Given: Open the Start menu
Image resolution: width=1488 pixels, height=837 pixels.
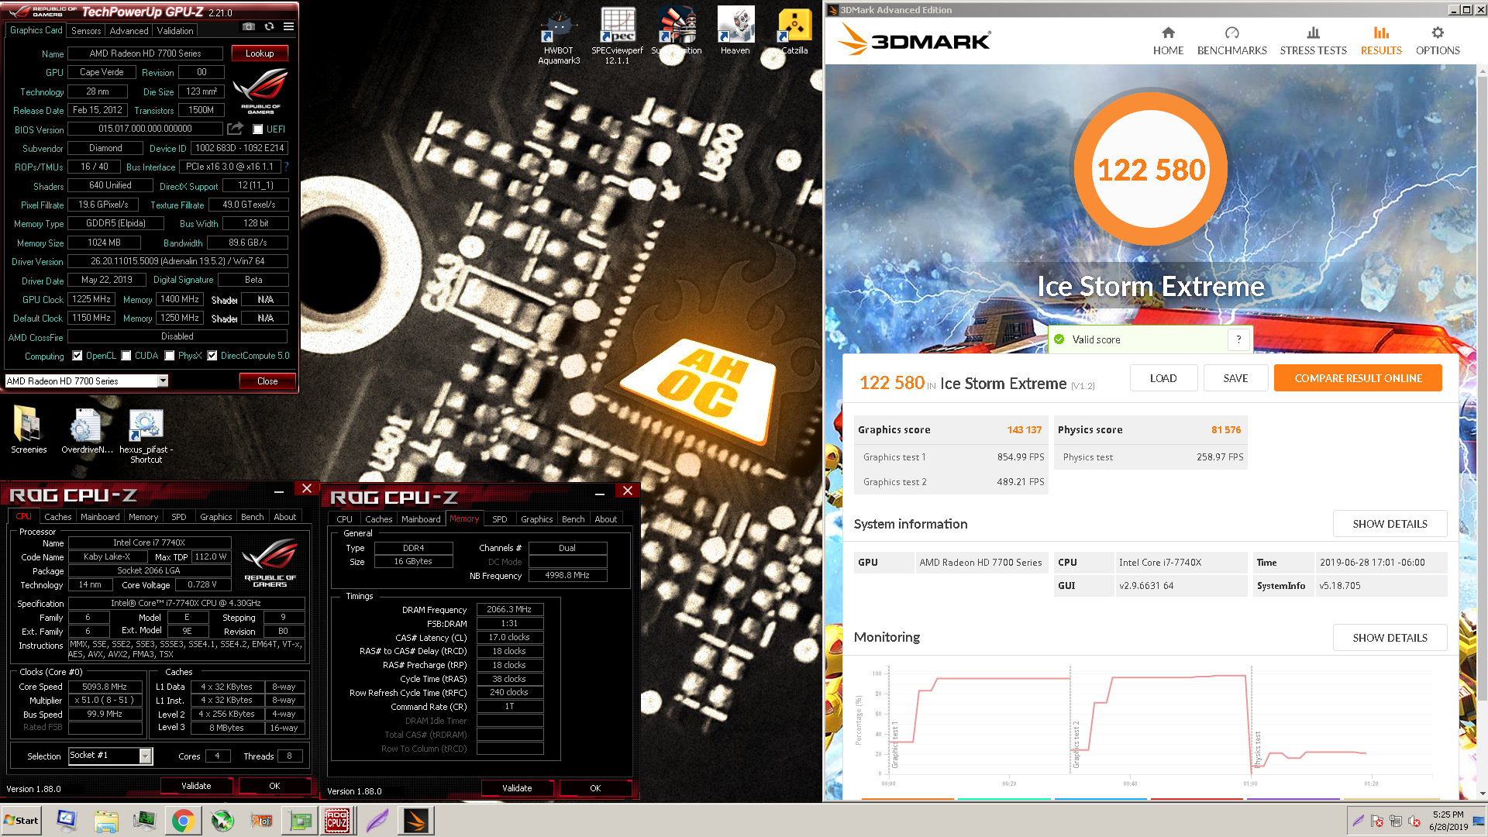Looking at the screenshot, I should tap(22, 821).
